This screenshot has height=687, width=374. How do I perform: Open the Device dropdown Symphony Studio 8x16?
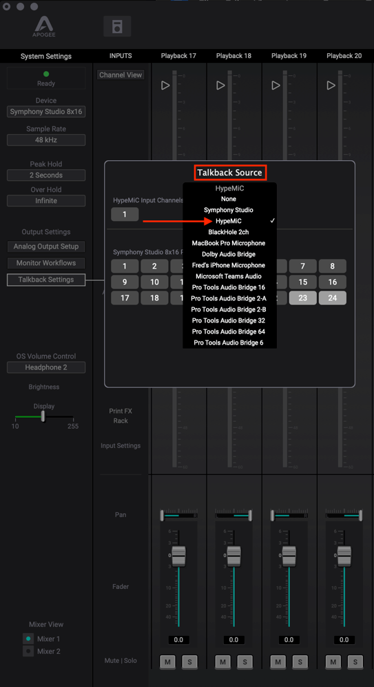[x=46, y=112]
